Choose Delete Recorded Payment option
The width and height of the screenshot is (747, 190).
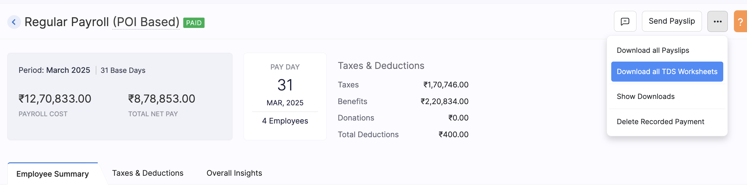pyautogui.click(x=660, y=122)
